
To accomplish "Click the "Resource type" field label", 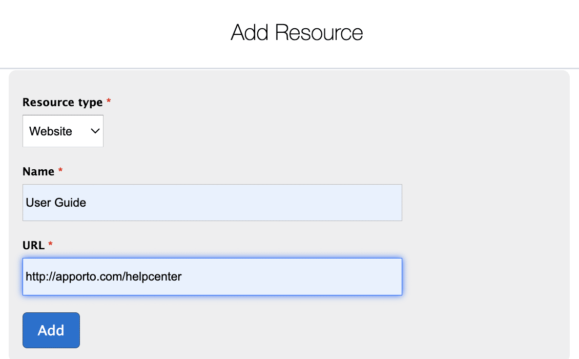I will [x=63, y=103].
